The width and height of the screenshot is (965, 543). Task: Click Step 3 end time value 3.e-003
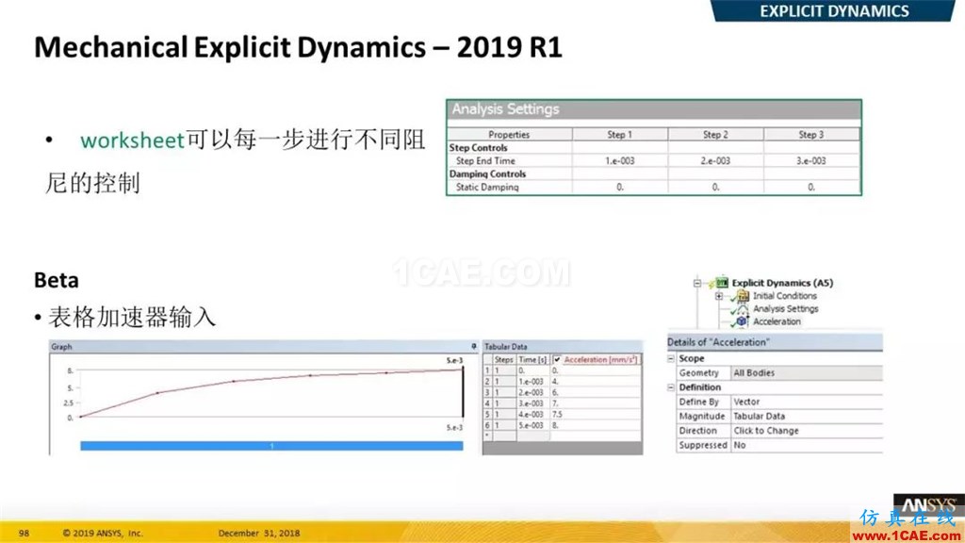pos(811,160)
